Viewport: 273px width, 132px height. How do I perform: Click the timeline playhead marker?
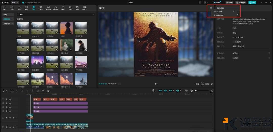(30, 94)
